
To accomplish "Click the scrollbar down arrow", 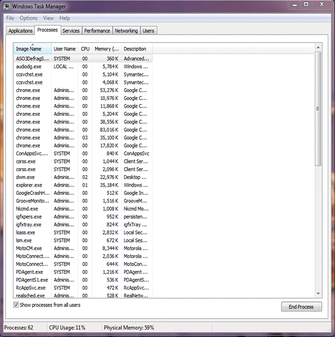I will pyautogui.click(x=318, y=294).
